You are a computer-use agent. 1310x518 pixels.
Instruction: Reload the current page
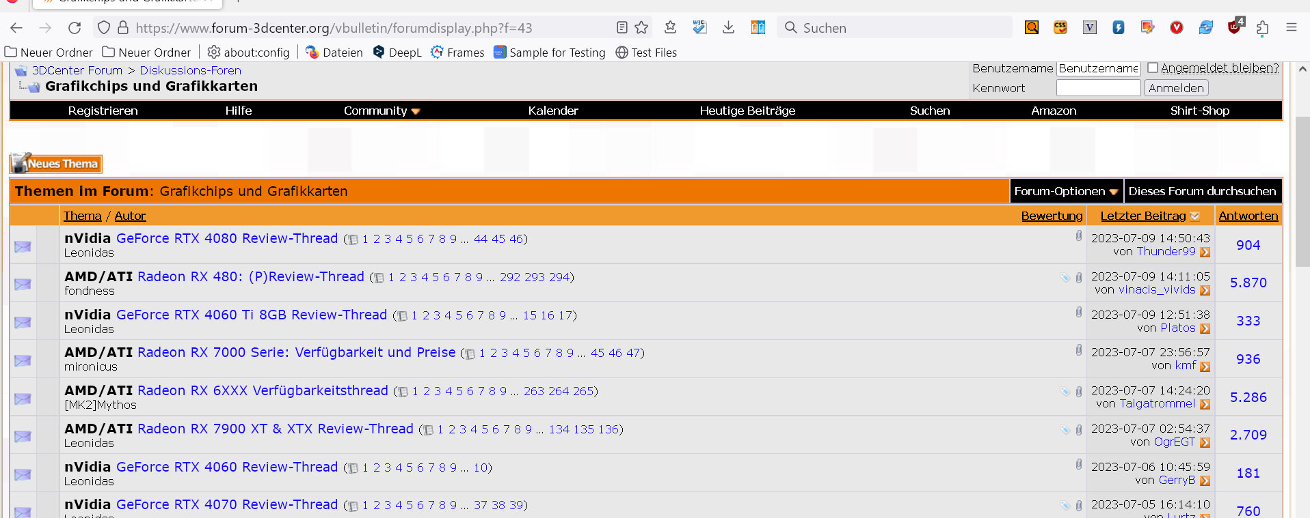click(75, 28)
